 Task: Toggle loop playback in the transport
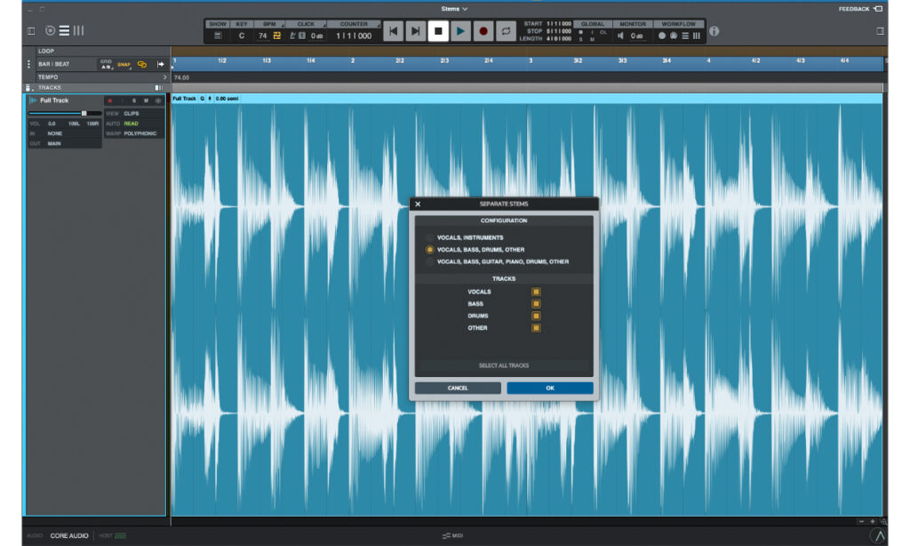tap(506, 31)
